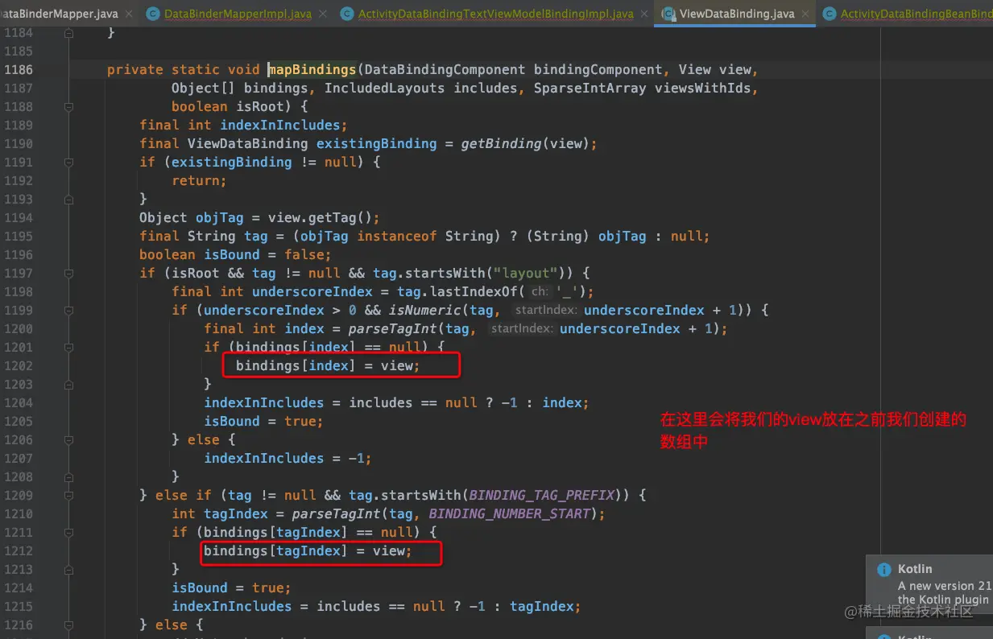Switch to DataBinderMapper.java tab
This screenshot has width=993, height=639.
[59, 14]
